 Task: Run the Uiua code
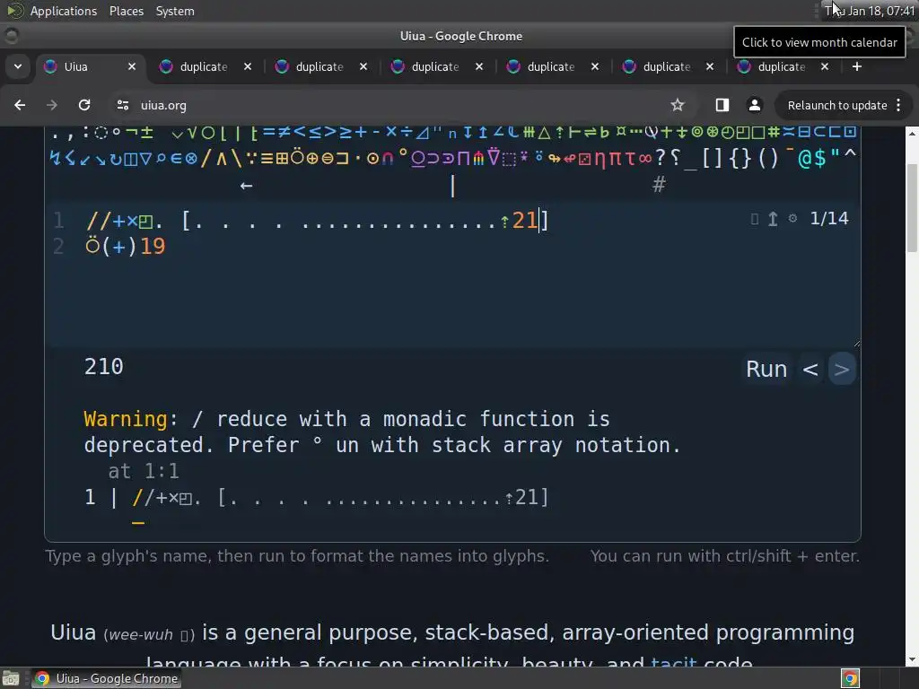tap(766, 369)
